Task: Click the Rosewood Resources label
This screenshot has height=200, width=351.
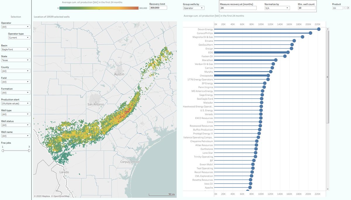Action: 202,126
